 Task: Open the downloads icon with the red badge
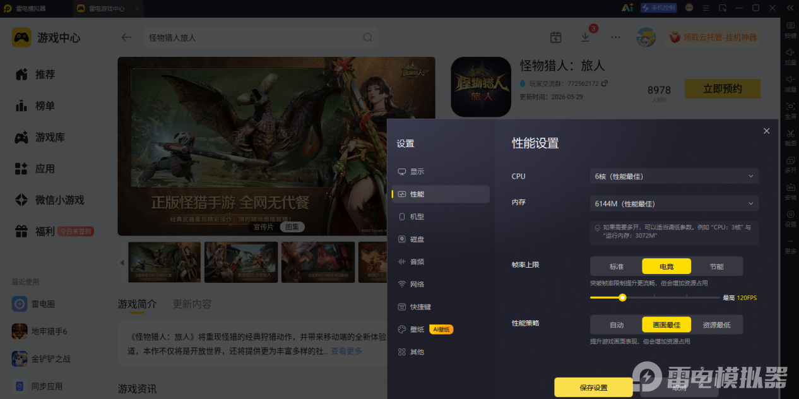(586, 37)
